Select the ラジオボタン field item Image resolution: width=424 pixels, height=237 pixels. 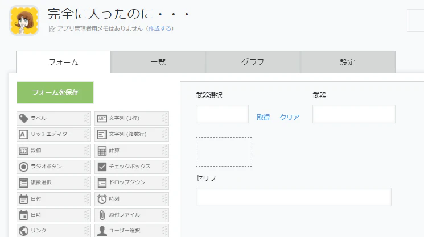[53, 167]
